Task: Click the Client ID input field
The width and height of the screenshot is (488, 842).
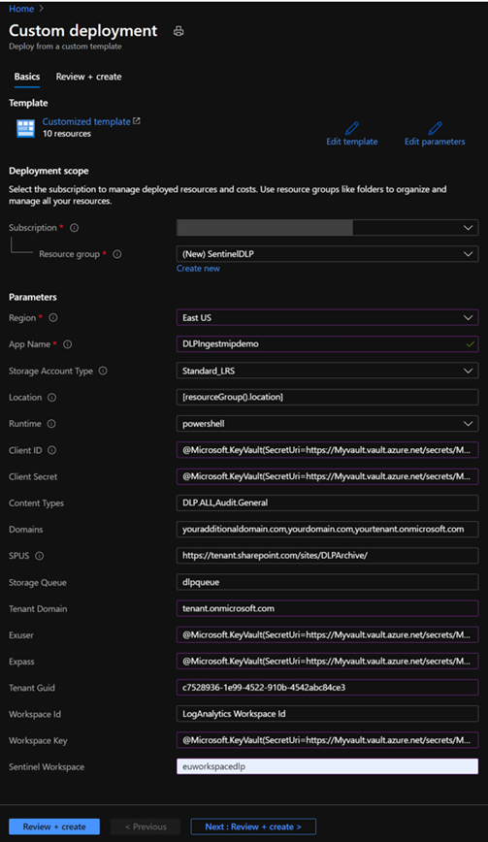Action: pos(327,450)
